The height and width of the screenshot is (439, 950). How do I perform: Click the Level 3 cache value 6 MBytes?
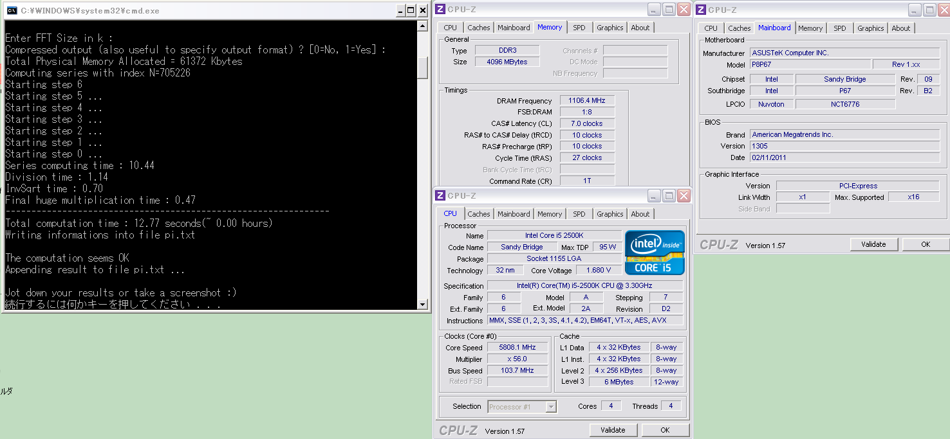(619, 382)
